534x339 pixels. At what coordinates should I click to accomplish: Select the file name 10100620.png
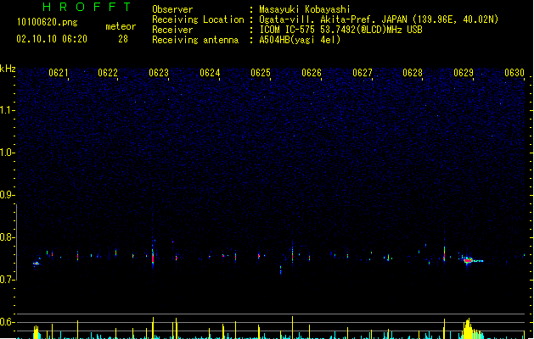[47, 22]
